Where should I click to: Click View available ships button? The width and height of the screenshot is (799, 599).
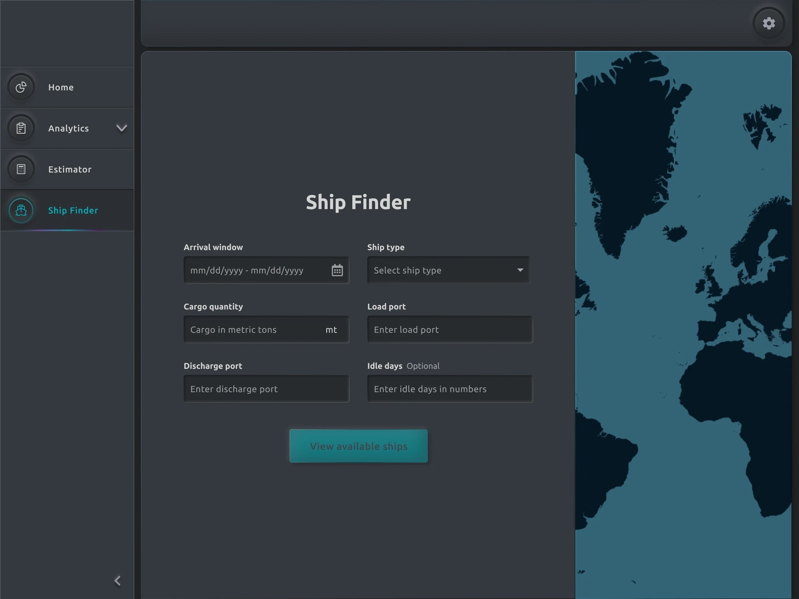358,446
